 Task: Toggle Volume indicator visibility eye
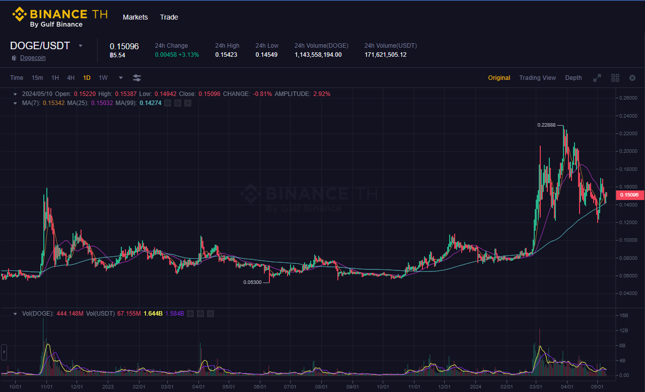tap(190, 314)
